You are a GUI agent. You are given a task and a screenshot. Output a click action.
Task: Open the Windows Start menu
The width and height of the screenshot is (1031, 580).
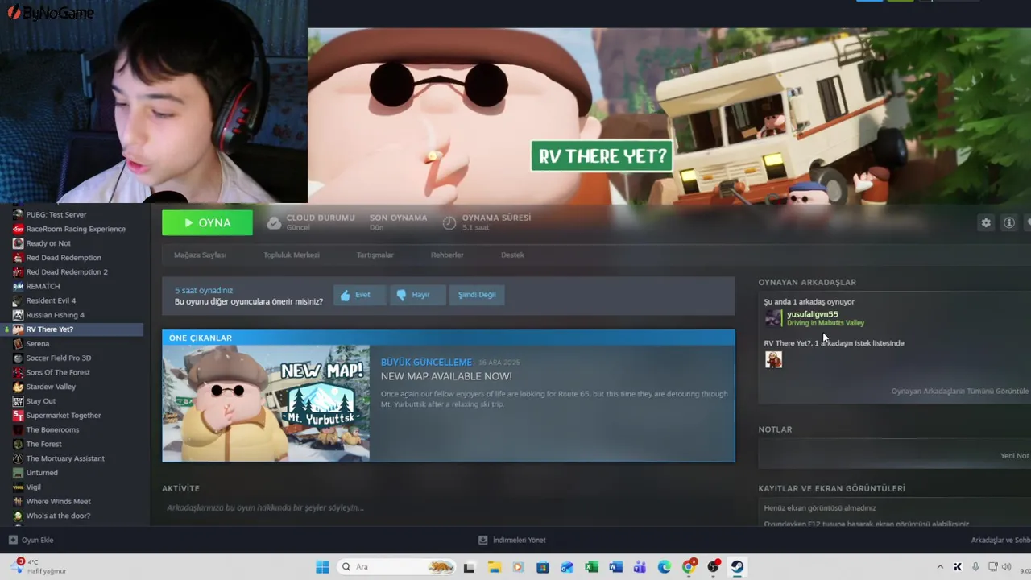point(322,567)
